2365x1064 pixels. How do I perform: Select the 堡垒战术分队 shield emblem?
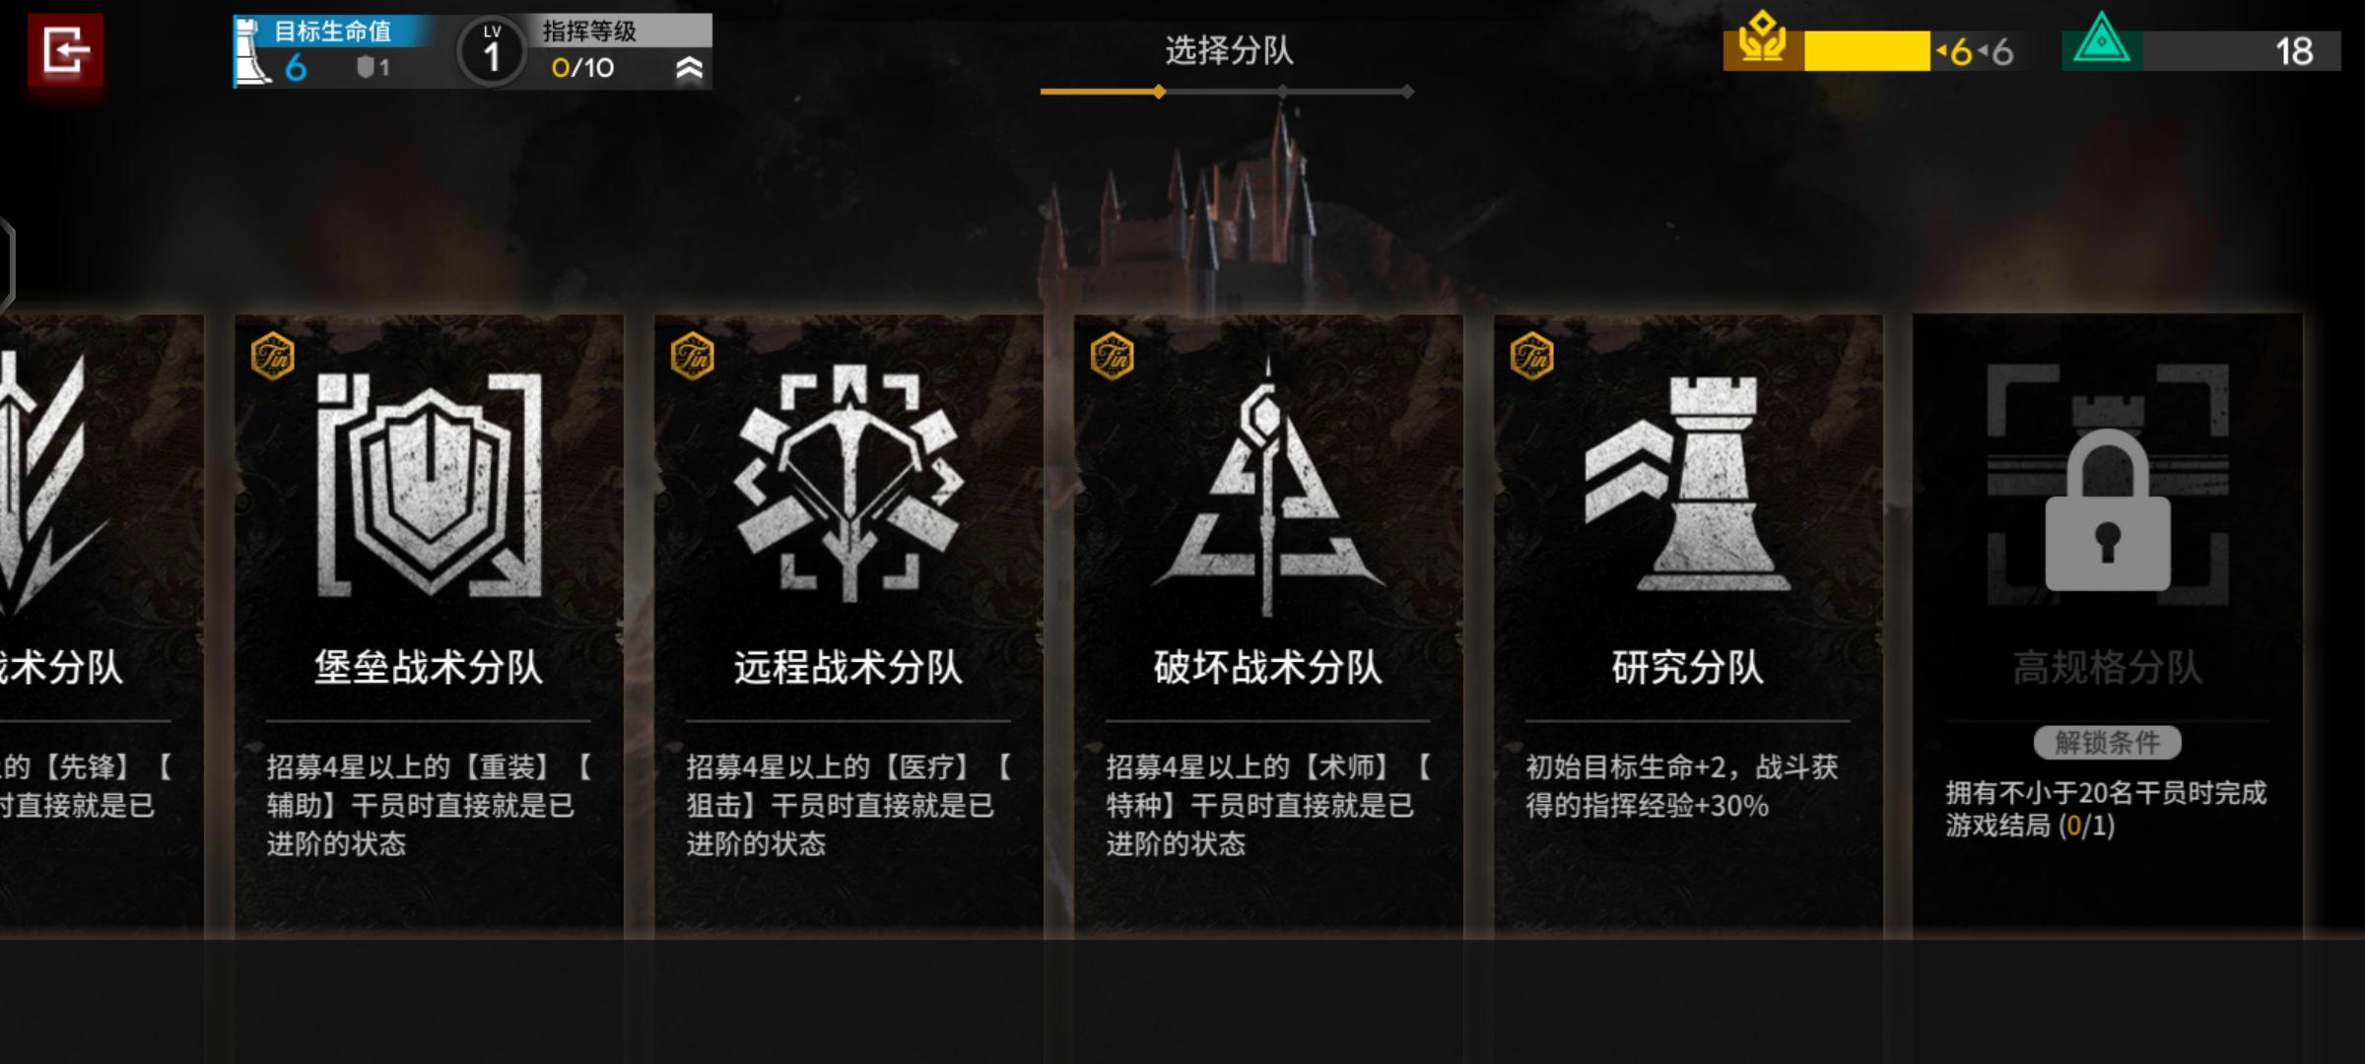pos(430,485)
